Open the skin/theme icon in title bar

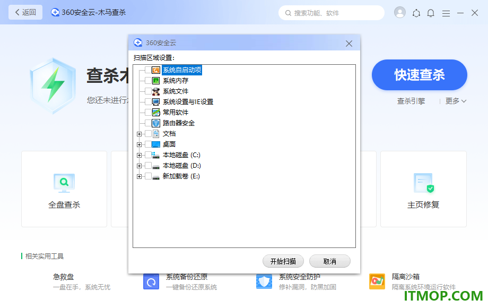[416, 13]
